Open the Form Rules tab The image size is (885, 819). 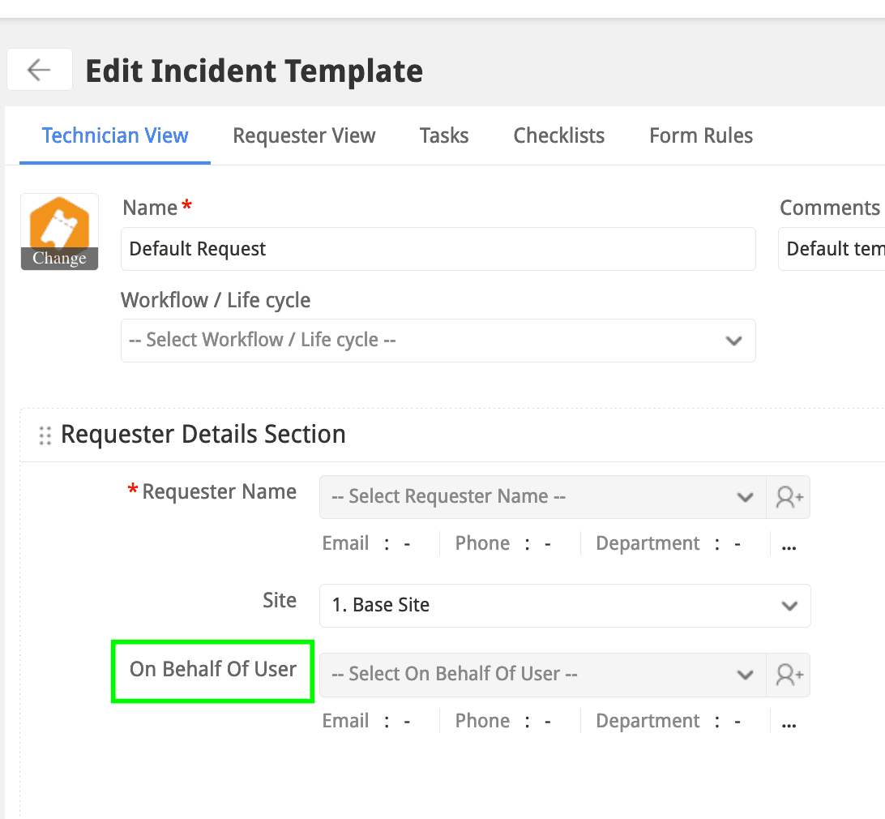(x=700, y=135)
